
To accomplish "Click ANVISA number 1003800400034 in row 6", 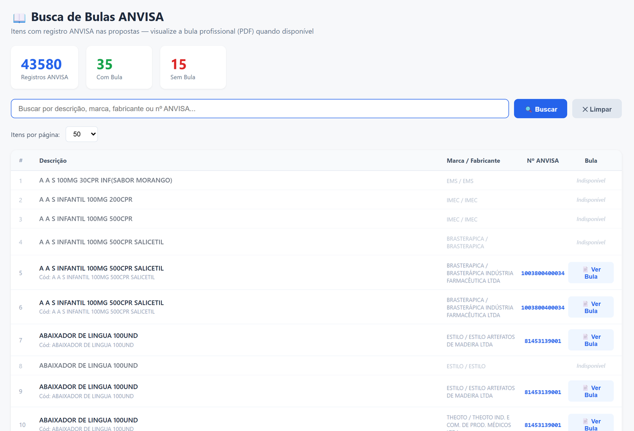I will (543, 308).
